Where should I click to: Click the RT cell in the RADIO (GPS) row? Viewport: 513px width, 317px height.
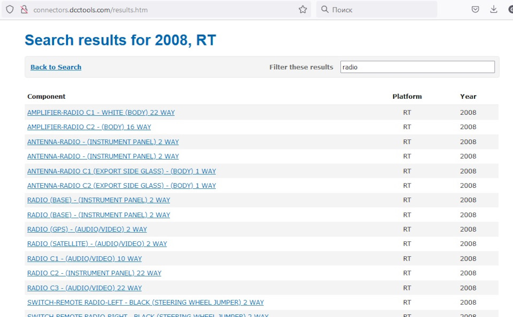click(x=407, y=229)
